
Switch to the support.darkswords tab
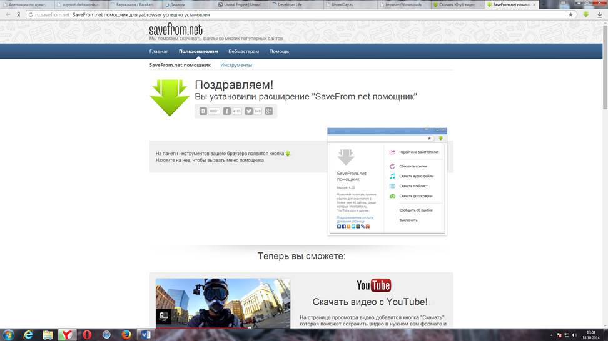80,4
